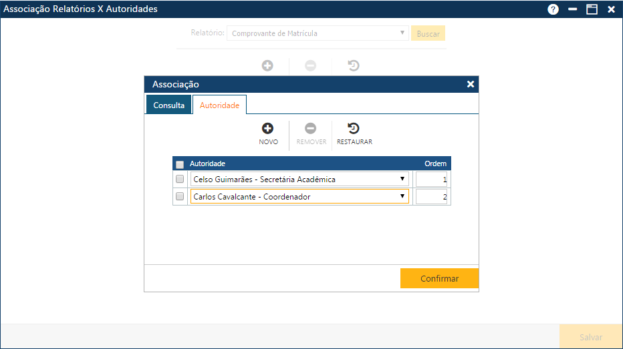
Task: Minimize the Associação Relatórios X Autoridades window
Action: click(x=573, y=9)
